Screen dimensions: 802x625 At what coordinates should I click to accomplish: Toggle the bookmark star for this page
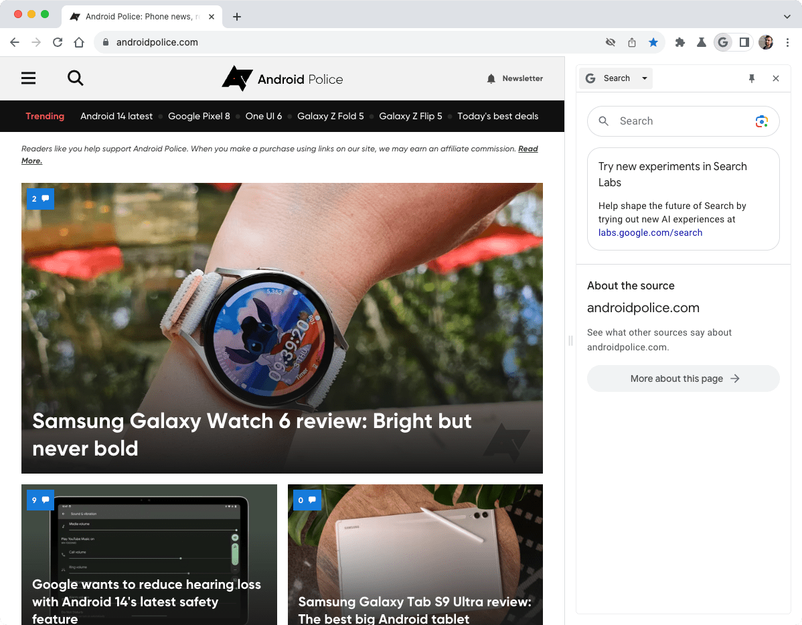click(x=653, y=42)
